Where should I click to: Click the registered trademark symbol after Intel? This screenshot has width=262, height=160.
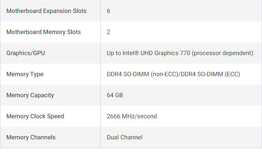click(136, 53)
